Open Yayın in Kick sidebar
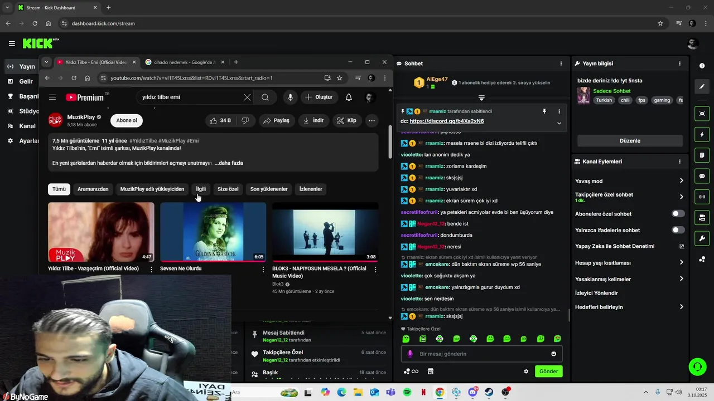Image resolution: width=714 pixels, height=401 pixels. coord(21,66)
